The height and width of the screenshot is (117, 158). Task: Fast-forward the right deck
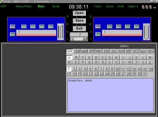point(137,27)
